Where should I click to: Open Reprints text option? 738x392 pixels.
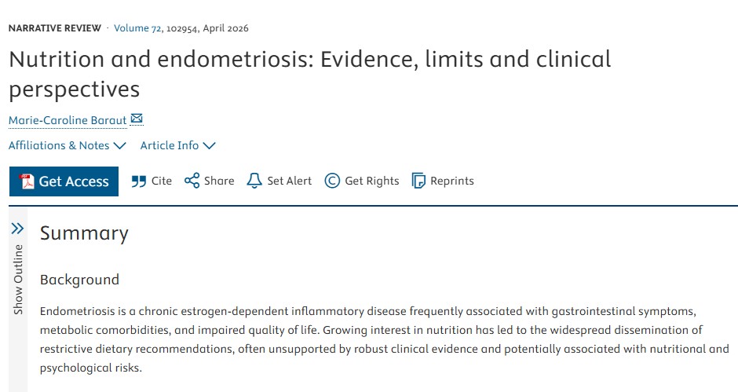(x=452, y=181)
